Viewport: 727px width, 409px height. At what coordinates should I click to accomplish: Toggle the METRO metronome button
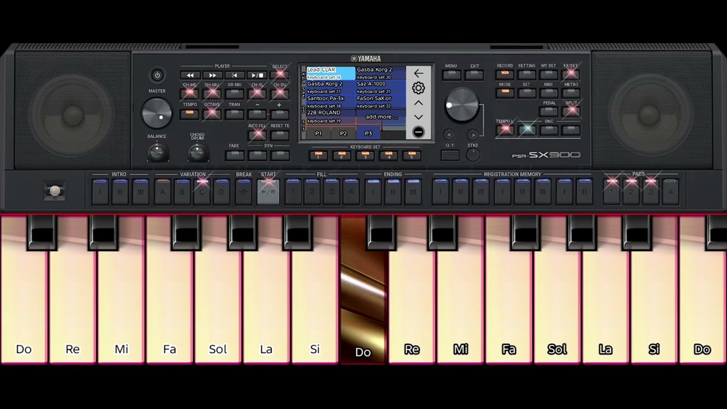point(571,93)
